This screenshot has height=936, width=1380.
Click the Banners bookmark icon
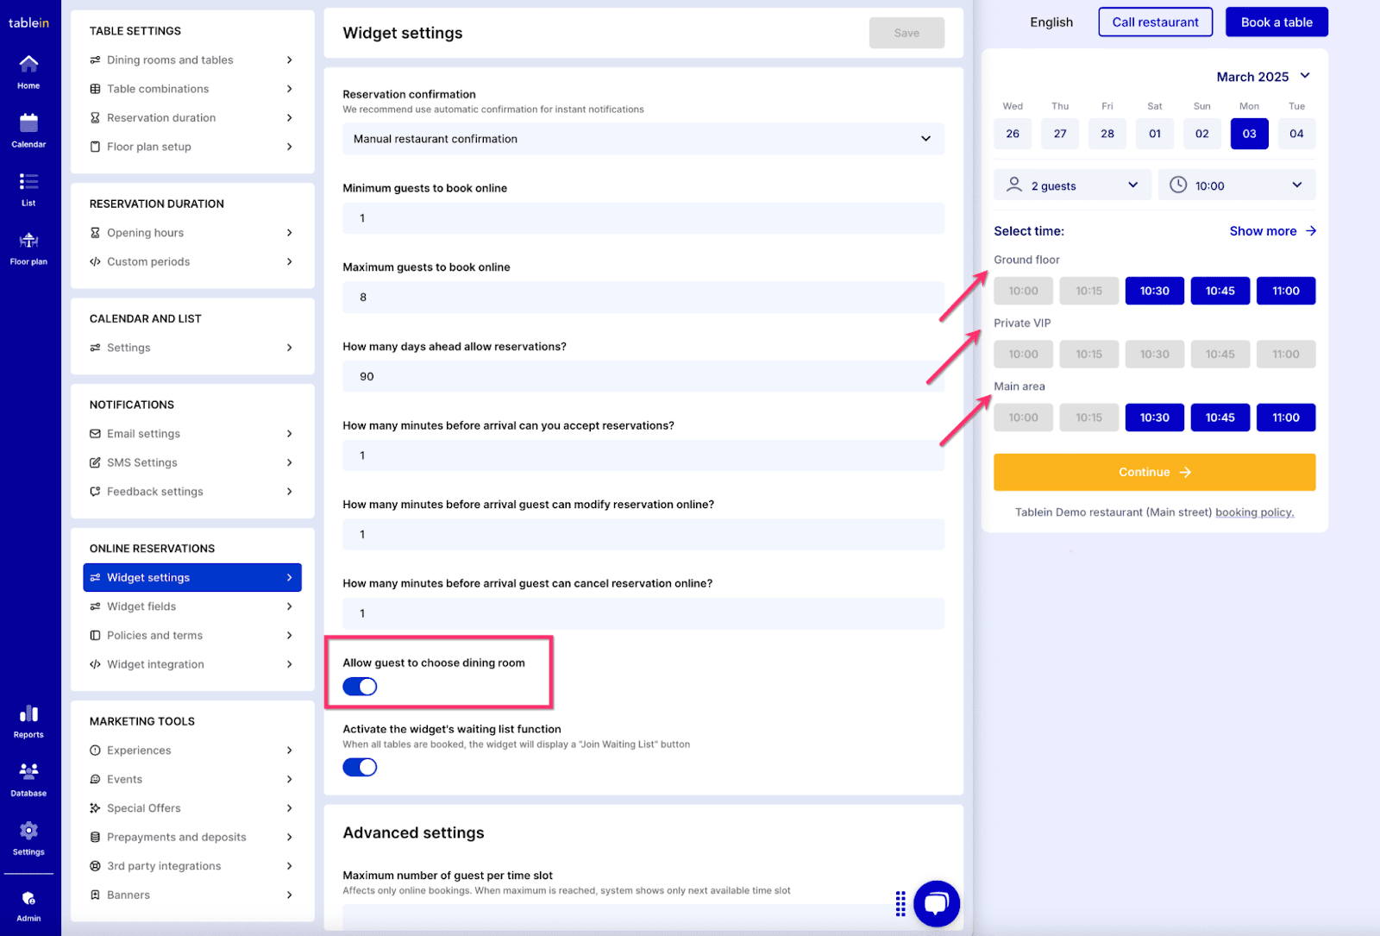(95, 895)
